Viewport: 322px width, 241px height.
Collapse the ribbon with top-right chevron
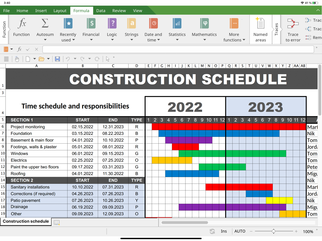pos(318,10)
